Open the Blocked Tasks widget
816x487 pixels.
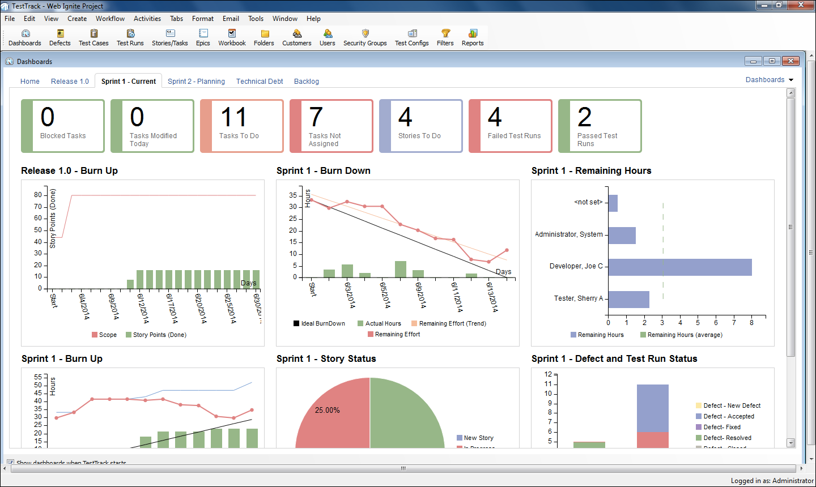(x=63, y=126)
